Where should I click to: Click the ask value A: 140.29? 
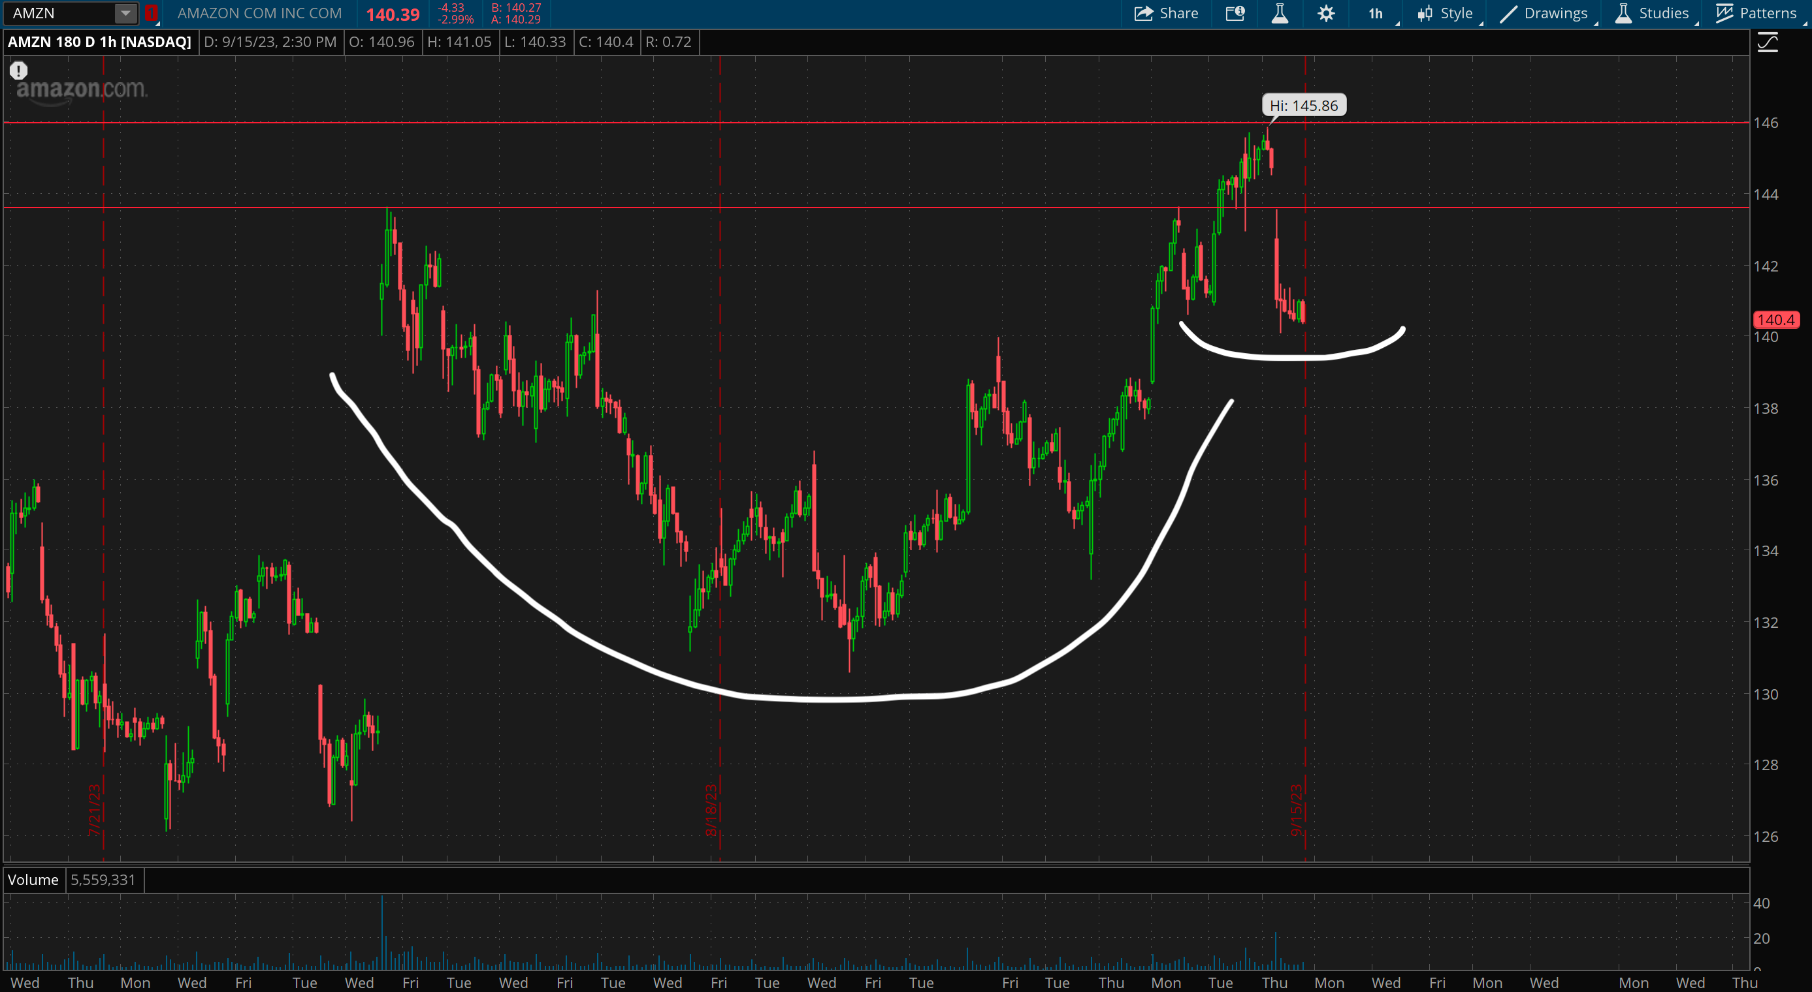(x=516, y=20)
